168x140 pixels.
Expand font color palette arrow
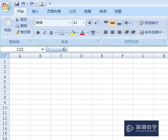pyautogui.click(x=87, y=32)
